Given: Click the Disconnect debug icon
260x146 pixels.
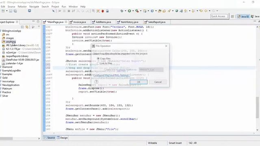Looking at the screenshot, I should tap(73, 11).
